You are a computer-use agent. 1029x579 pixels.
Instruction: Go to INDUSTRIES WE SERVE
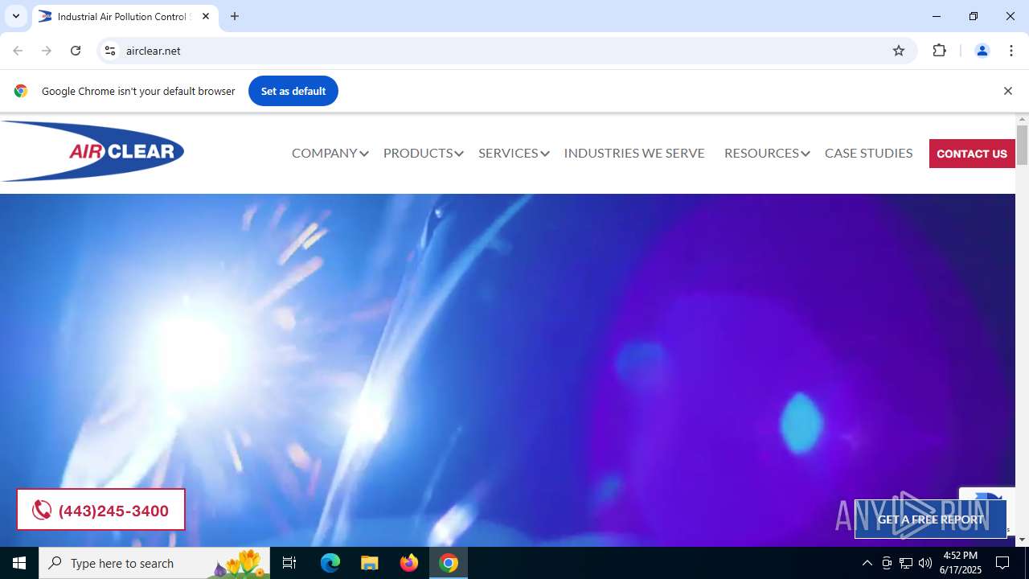tap(634, 153)
